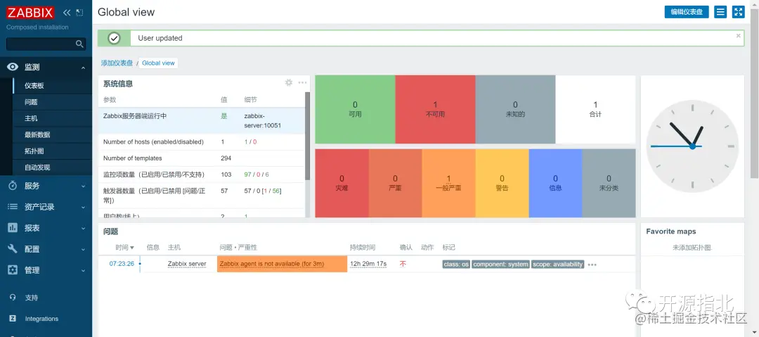Click the 灾难 severity tile
Viewport: 759px width, 337px height.
click(x=342, y=183)
